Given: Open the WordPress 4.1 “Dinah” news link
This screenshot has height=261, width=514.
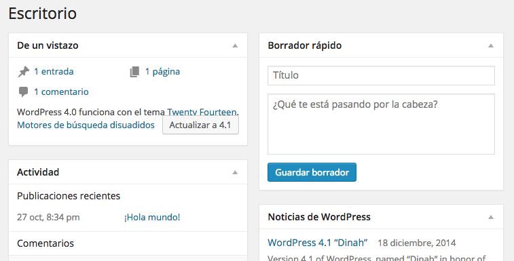Looking at the screenshot, I should pos(318,243).
